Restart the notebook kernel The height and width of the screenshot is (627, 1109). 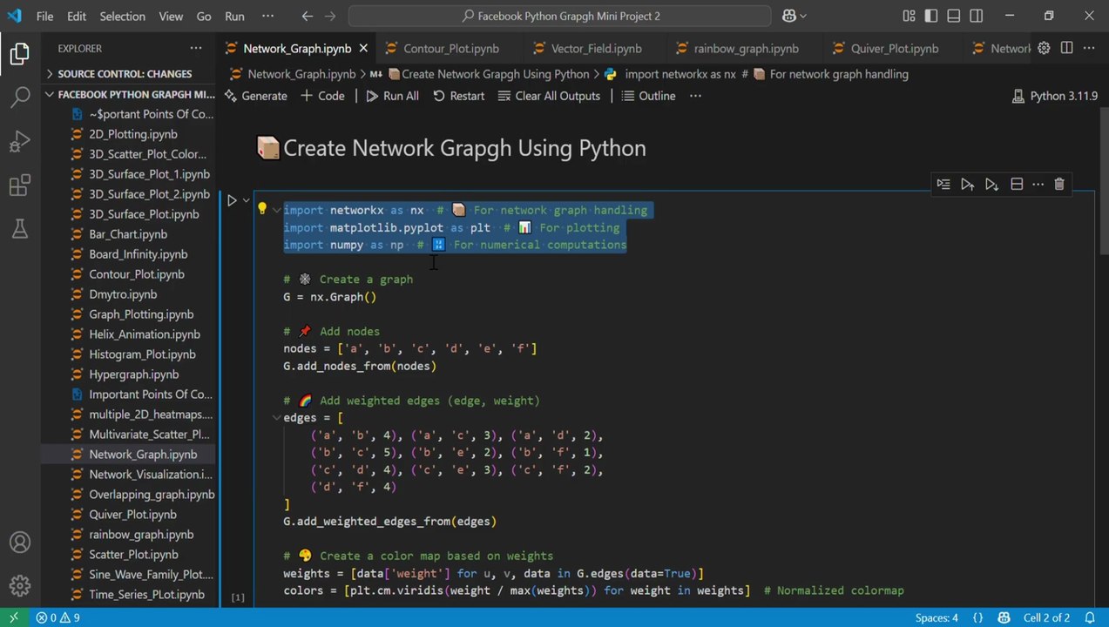click(x=458, y=96)
